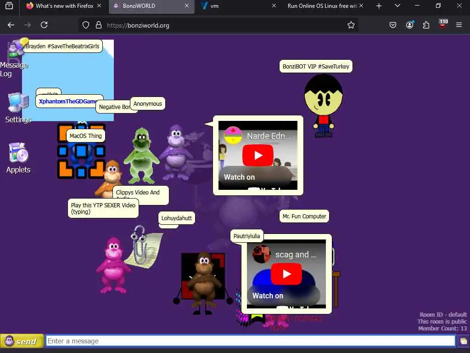
Task: Click the scag and channel avatar
Action: point(261,254)
